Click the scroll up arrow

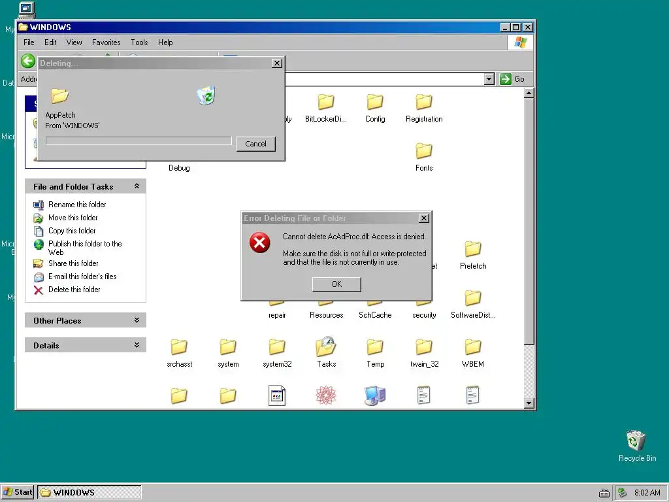529,93
